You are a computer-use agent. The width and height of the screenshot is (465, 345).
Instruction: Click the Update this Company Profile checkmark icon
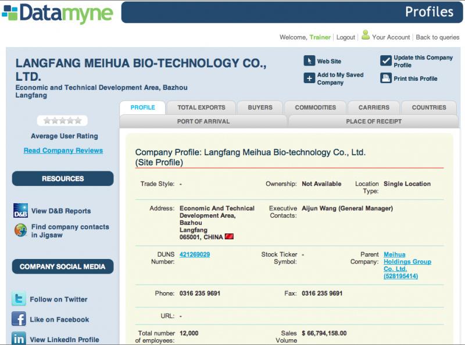point(386,61)
